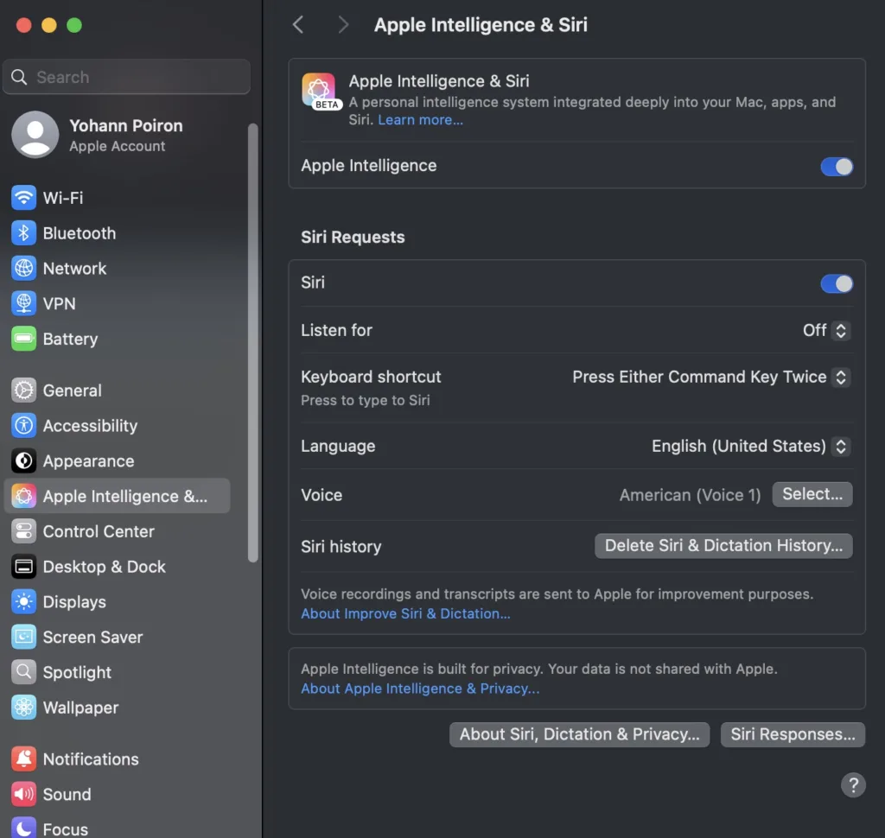This screenshot has height=838, width=885.
Task: Click the General gear icon
Action: coord(23,390)
